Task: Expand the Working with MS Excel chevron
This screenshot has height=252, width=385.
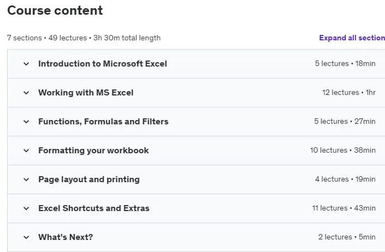Action: (26, 93)
